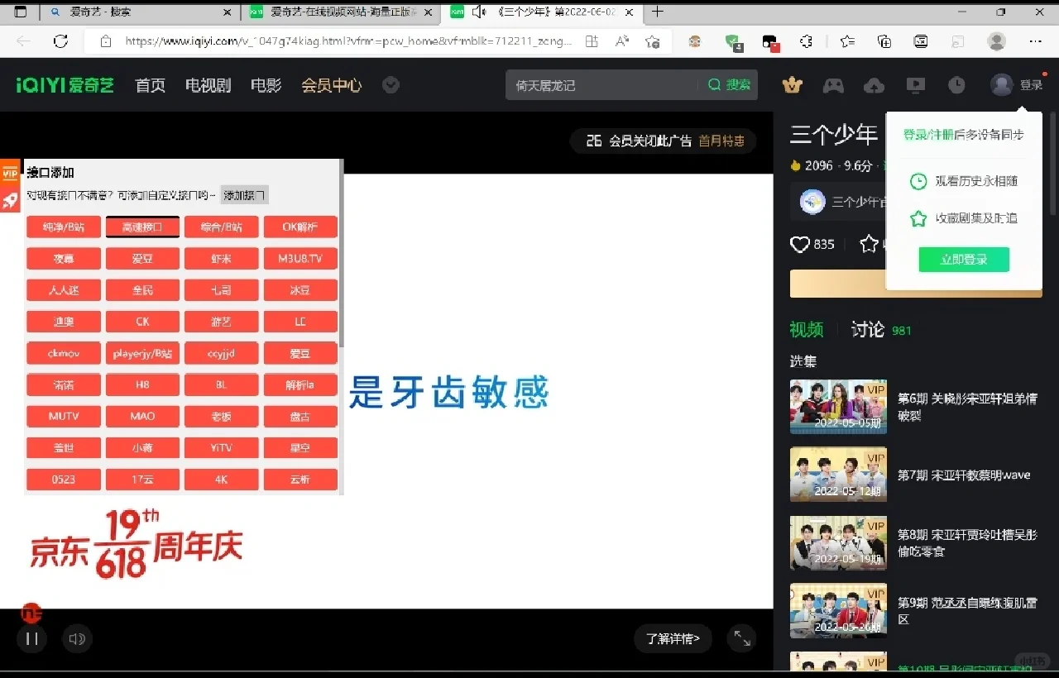Select 电视剧 in the navigation menu

[x=208, y=84]
